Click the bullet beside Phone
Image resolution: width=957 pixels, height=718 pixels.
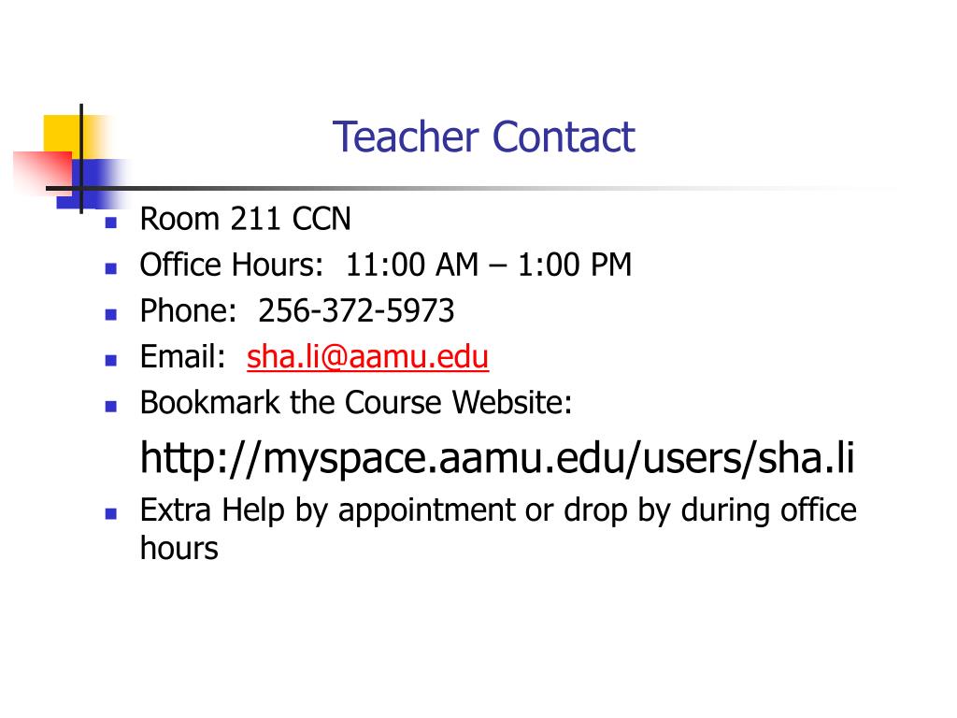click(x=111, y=314)
